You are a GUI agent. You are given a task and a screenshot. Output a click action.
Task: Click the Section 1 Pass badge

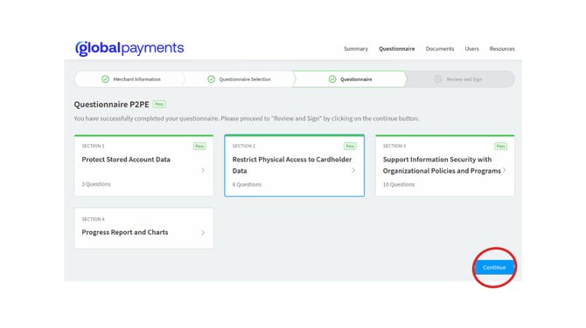pos(199,146)
